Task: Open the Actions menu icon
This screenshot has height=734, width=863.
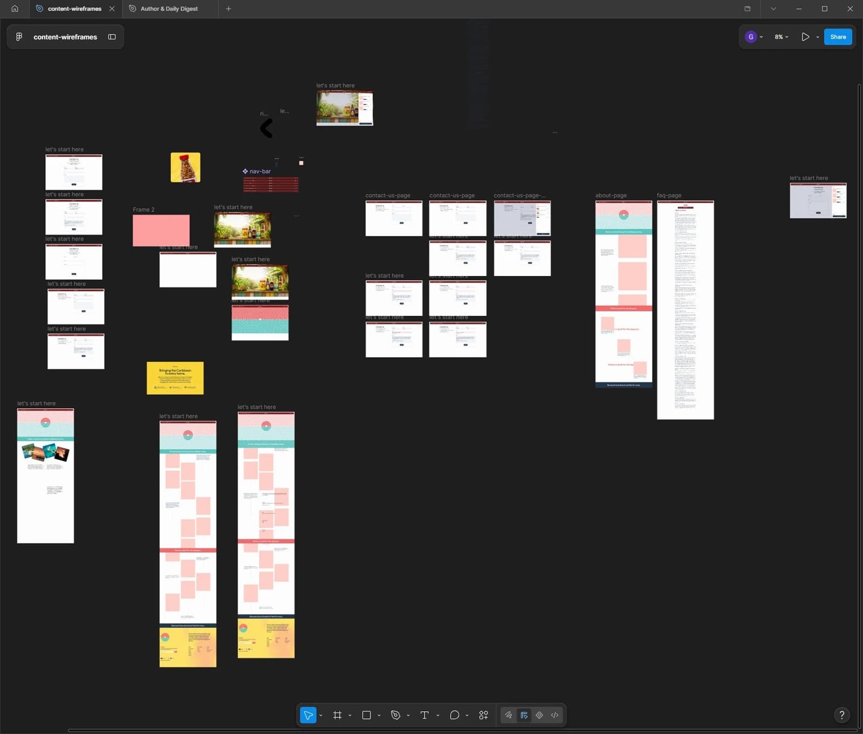Action: 484,715
